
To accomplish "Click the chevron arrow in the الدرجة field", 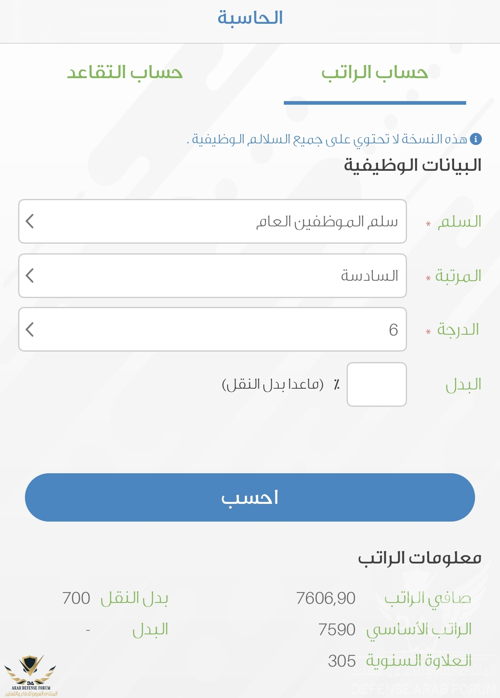I will [x=30, y=329].
